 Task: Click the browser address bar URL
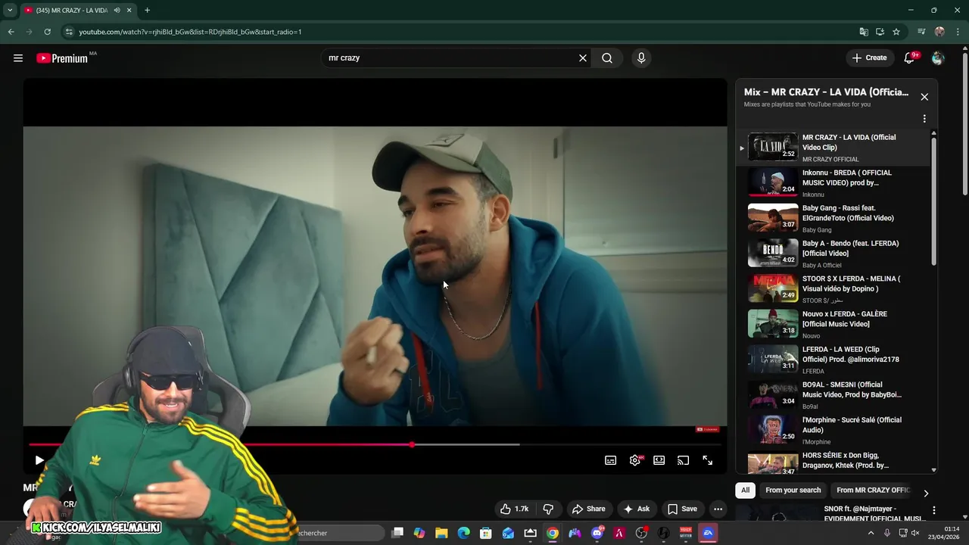(190, 32)
